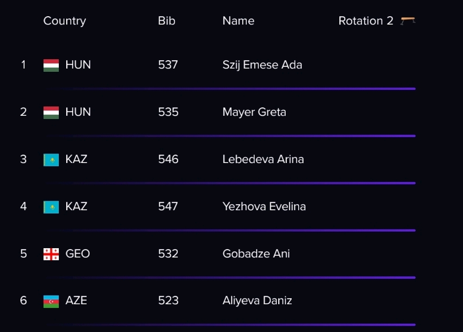The height and width of the screenshot is (332, 463).
Task: Click the GEO country code
Action: pos(78,254)
